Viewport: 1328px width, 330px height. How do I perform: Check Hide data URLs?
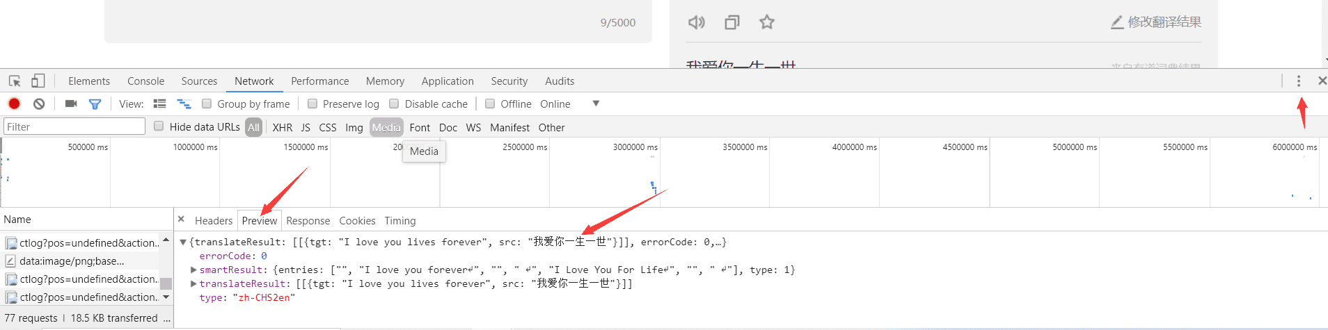(x=159, y=126)
